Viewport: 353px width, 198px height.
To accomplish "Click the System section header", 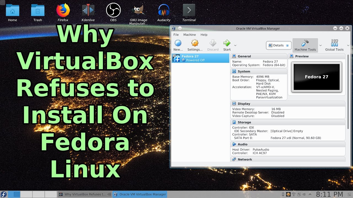I will [259, 71].
